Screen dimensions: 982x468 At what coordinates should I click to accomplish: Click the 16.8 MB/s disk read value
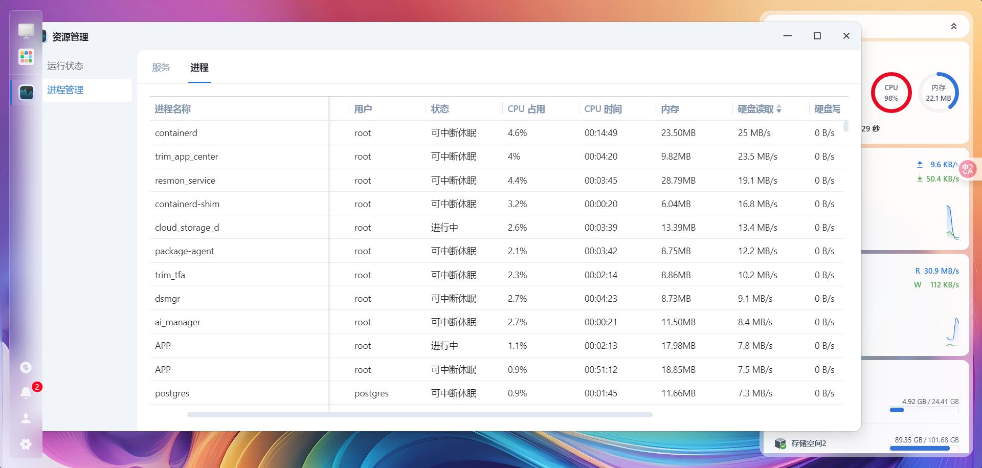757,204
